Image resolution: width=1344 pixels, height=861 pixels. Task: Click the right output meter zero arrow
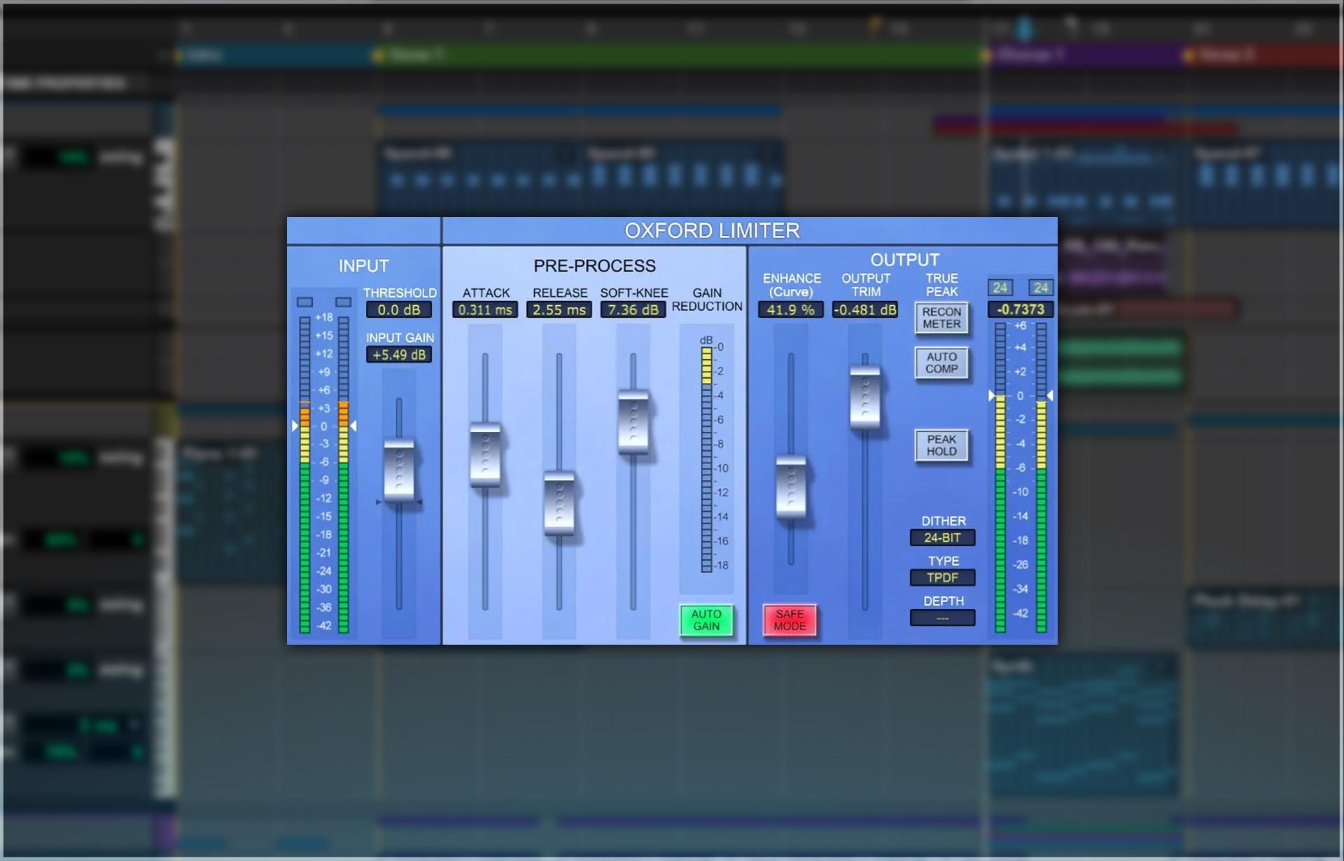[x=1049, y=395]
